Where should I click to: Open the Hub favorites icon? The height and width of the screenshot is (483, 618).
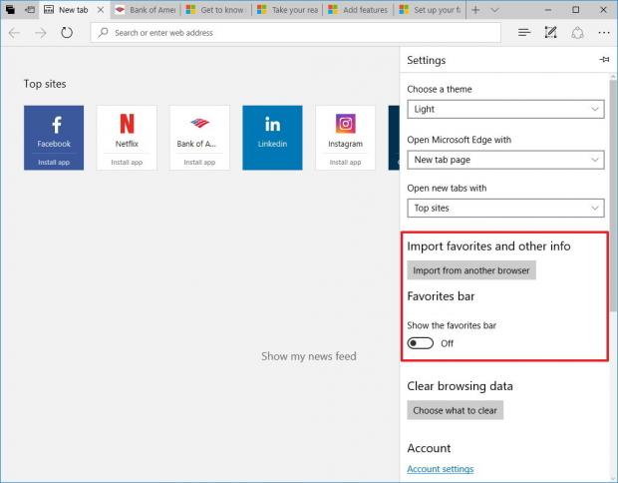[524, 33]
